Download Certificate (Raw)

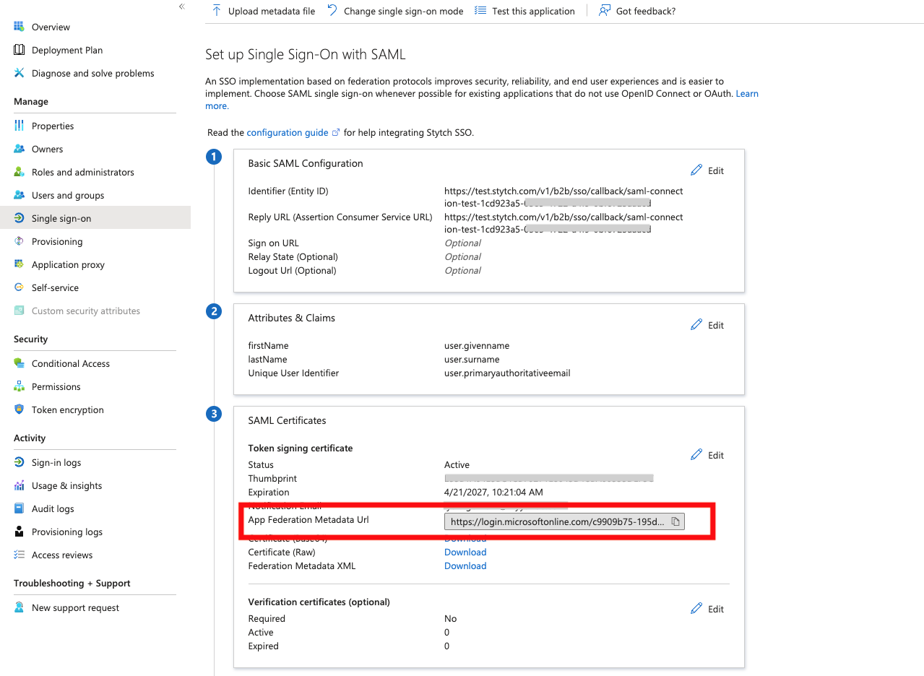click(x=465, y=552)
